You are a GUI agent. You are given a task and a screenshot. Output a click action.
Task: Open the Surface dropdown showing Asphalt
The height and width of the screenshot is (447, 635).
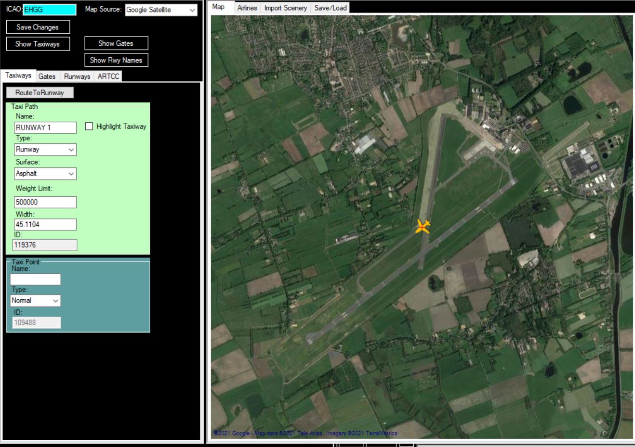tap(45, 174)
